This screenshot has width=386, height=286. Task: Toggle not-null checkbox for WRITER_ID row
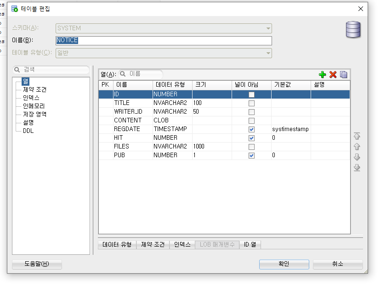click(251, 112)
